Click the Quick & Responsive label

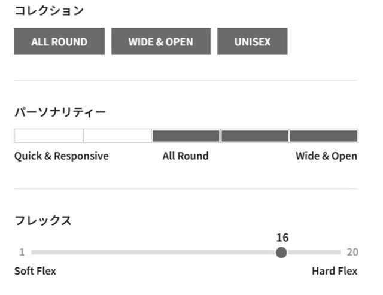(62, 156)
